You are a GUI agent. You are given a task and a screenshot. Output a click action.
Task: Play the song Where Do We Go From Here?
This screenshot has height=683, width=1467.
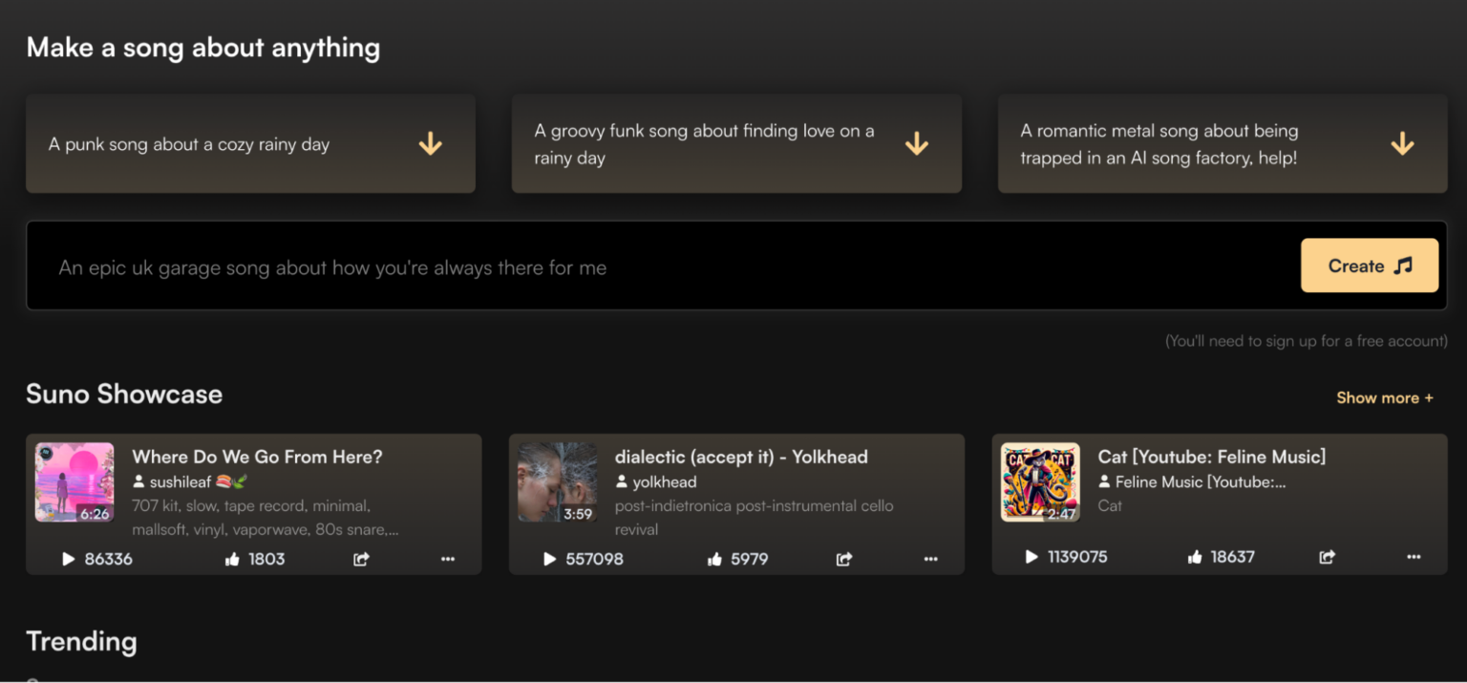(x=68, y=559)
